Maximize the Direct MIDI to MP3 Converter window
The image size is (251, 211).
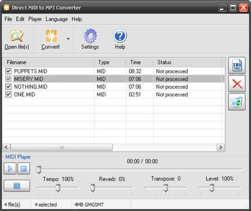pos(233,8)
